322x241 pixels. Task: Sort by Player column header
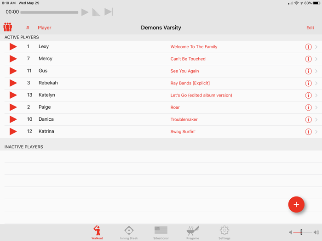click(x=44, y=28)
